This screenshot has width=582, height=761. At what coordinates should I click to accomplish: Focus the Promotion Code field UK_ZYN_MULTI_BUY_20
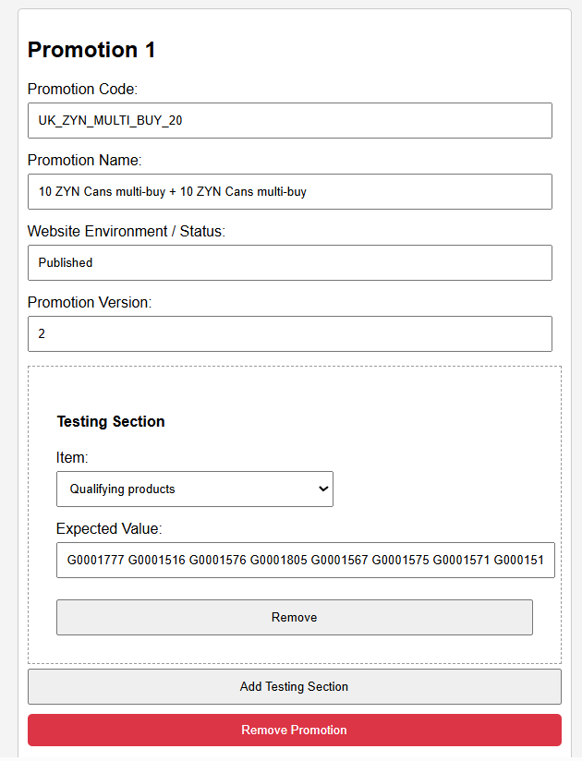(290, 120)
